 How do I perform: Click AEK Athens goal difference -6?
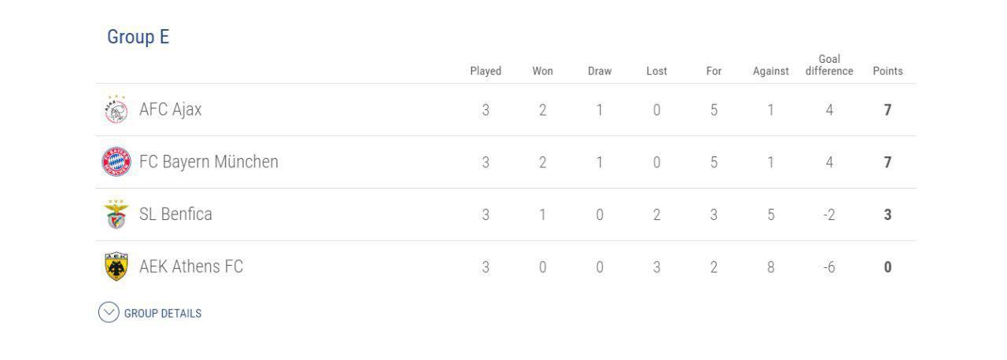[829, 267]
